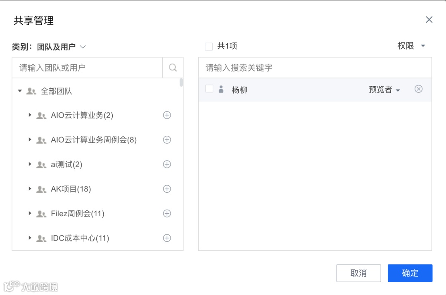Select the Filez周例会(11) team entry
The image size is (446, 295).
tap(77, 214)
